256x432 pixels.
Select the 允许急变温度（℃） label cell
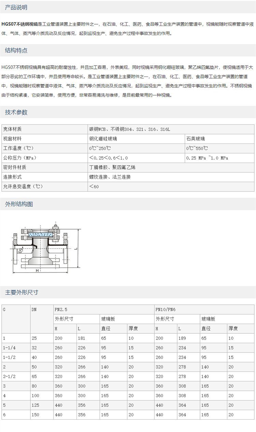point(45,186)
